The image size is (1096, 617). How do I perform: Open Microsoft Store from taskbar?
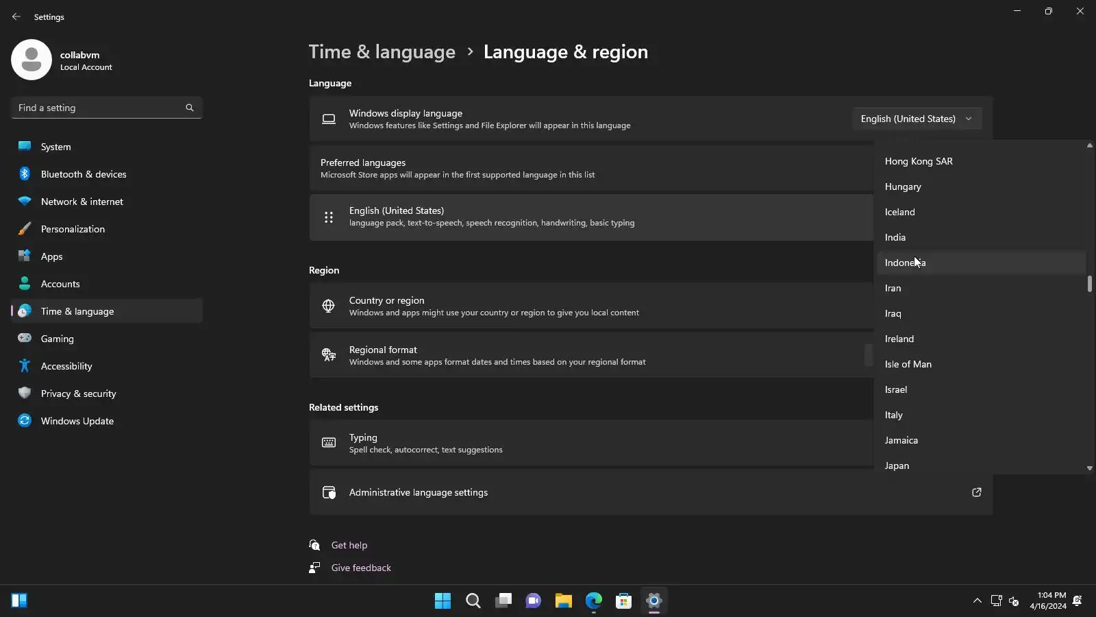[624, 601]
